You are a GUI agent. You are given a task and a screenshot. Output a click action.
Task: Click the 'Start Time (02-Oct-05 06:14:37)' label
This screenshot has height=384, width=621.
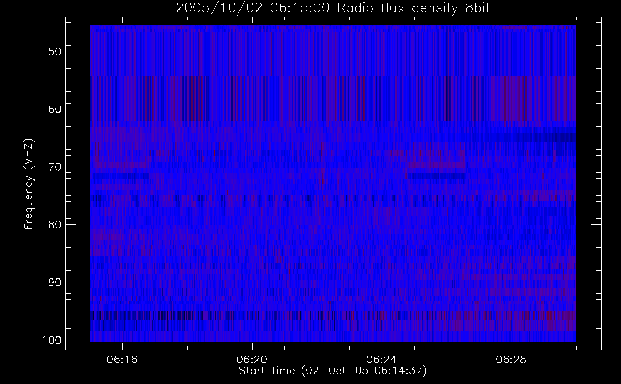pyautogui.click(x=333, y=371)
